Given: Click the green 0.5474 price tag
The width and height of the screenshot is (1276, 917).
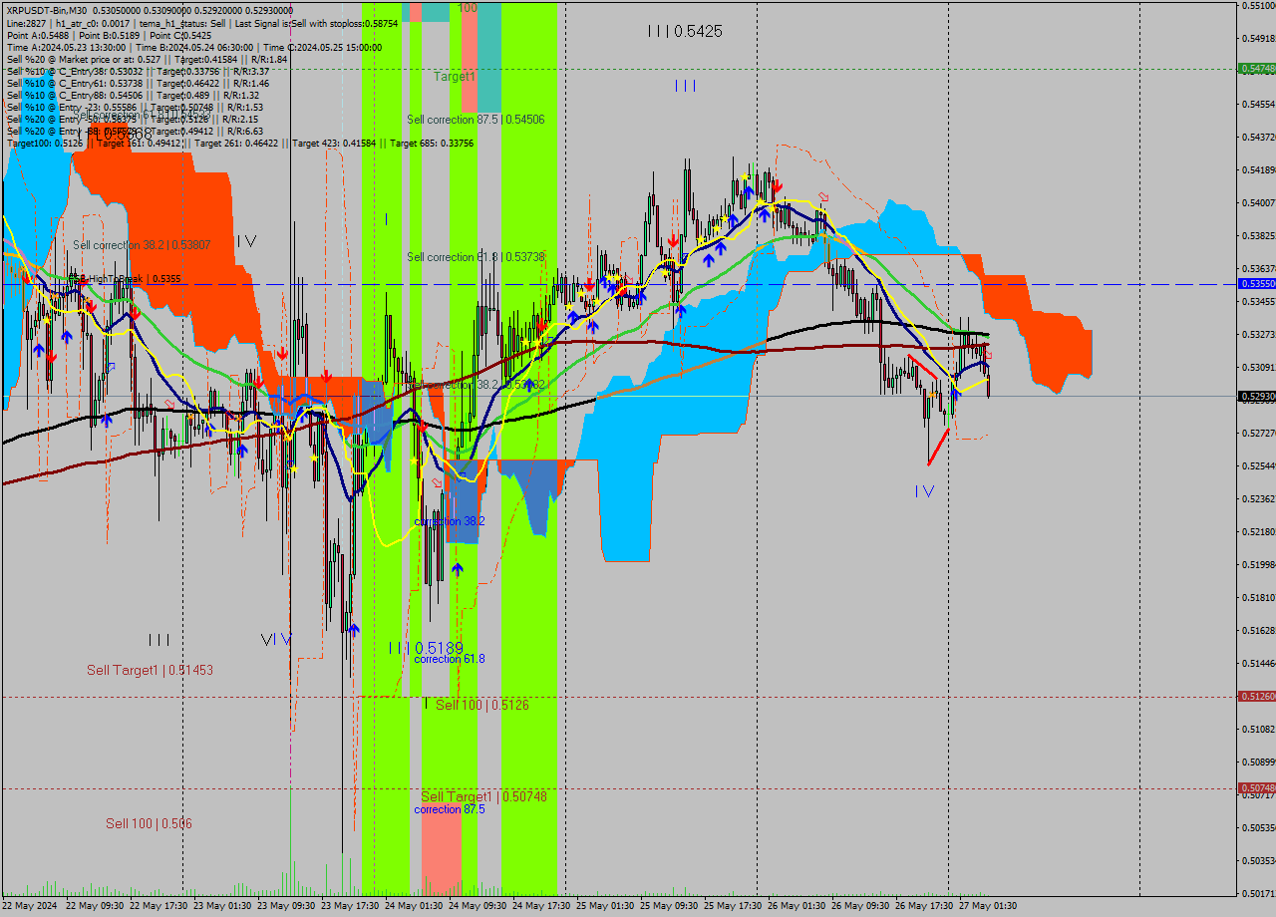Looking at the screenshot, I should coord(1256,69).
